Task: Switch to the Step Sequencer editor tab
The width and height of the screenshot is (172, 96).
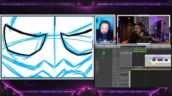Action: tap(150, 67)
